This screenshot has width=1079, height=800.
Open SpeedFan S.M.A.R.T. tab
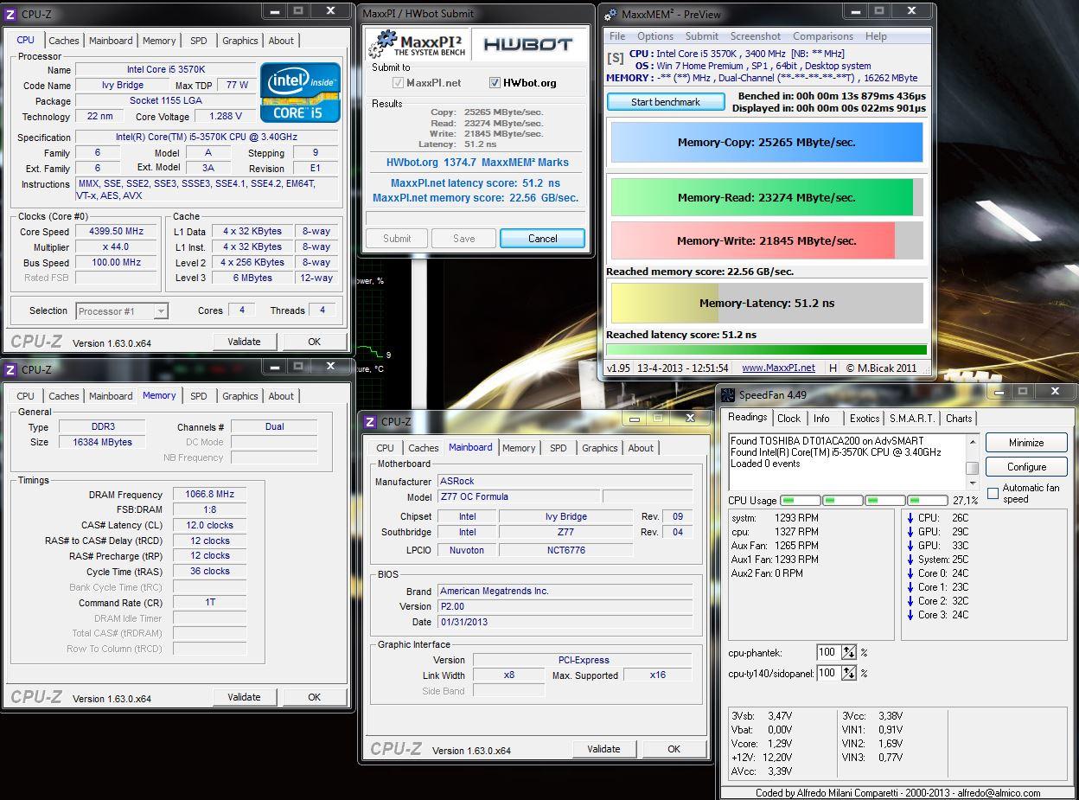tap(912, 419)
